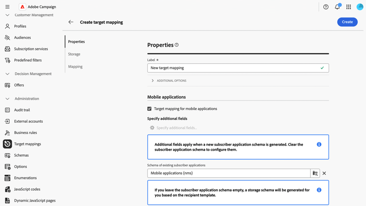366x206 pixels.
Task: Open the notifications bell
Action: [338, 7]
